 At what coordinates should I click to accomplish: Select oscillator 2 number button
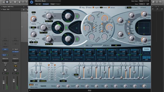pos(66,28)
